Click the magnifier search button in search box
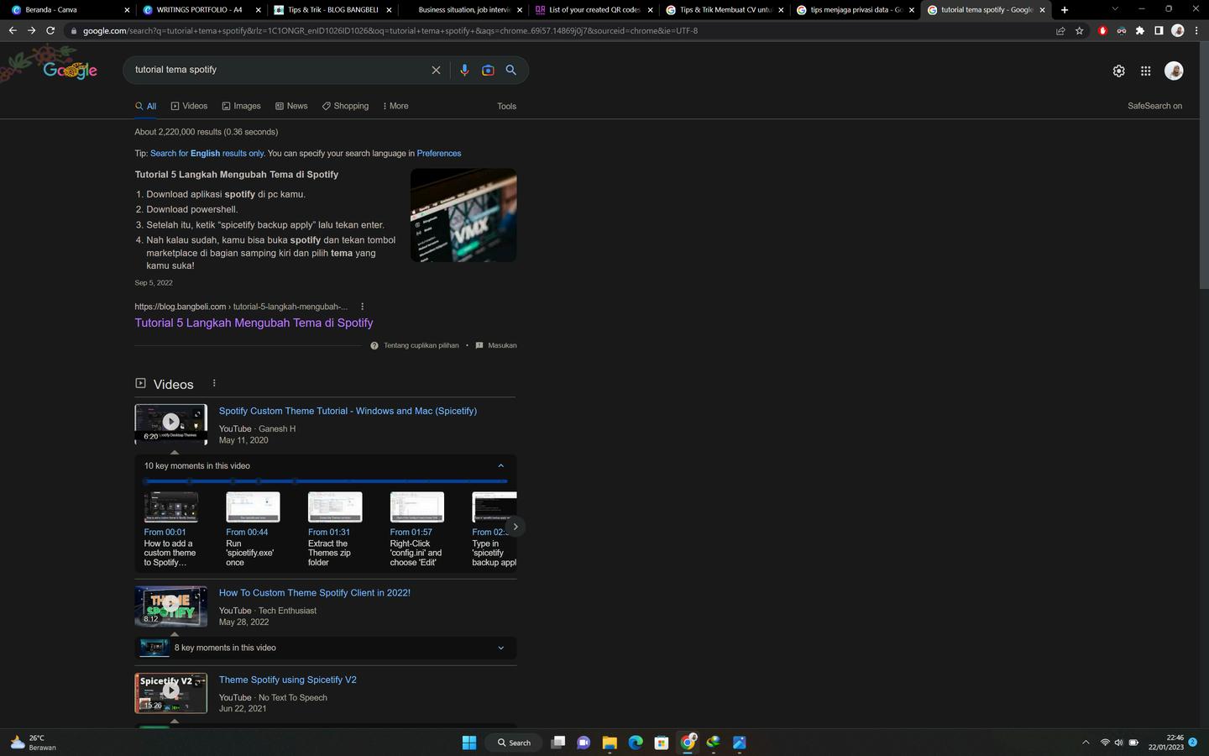Screen dimensions: 1209x756 tap(510, 71)
